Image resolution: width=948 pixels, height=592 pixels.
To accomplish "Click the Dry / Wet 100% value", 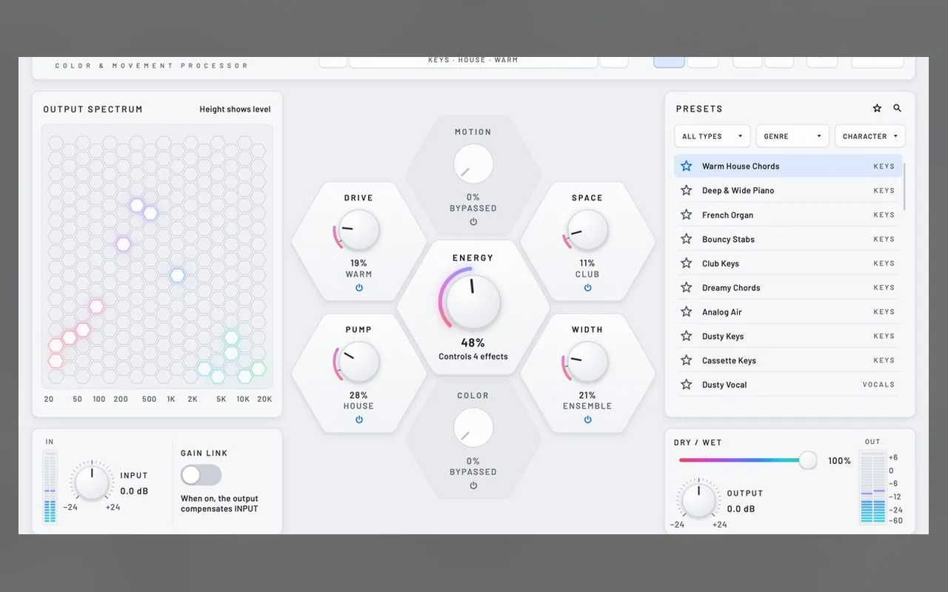I will tap(839, 460).
